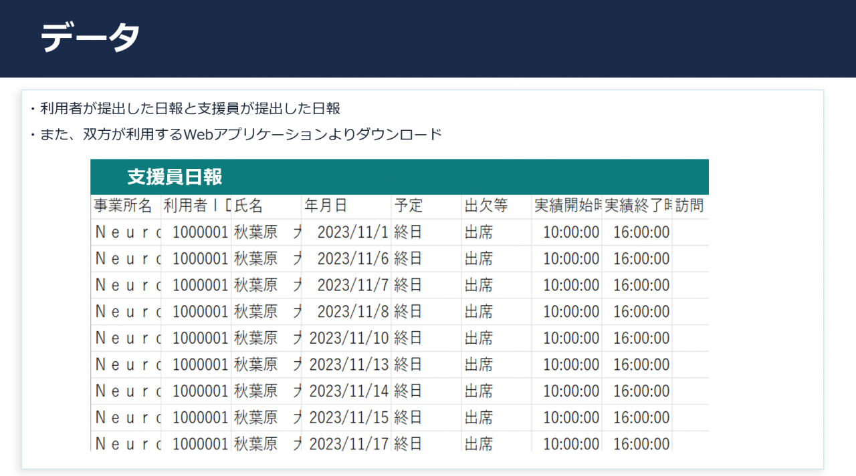Click the bullet about 利用者が提出した日報
Viewport: 856px width, 476px height.
(185, 108)
